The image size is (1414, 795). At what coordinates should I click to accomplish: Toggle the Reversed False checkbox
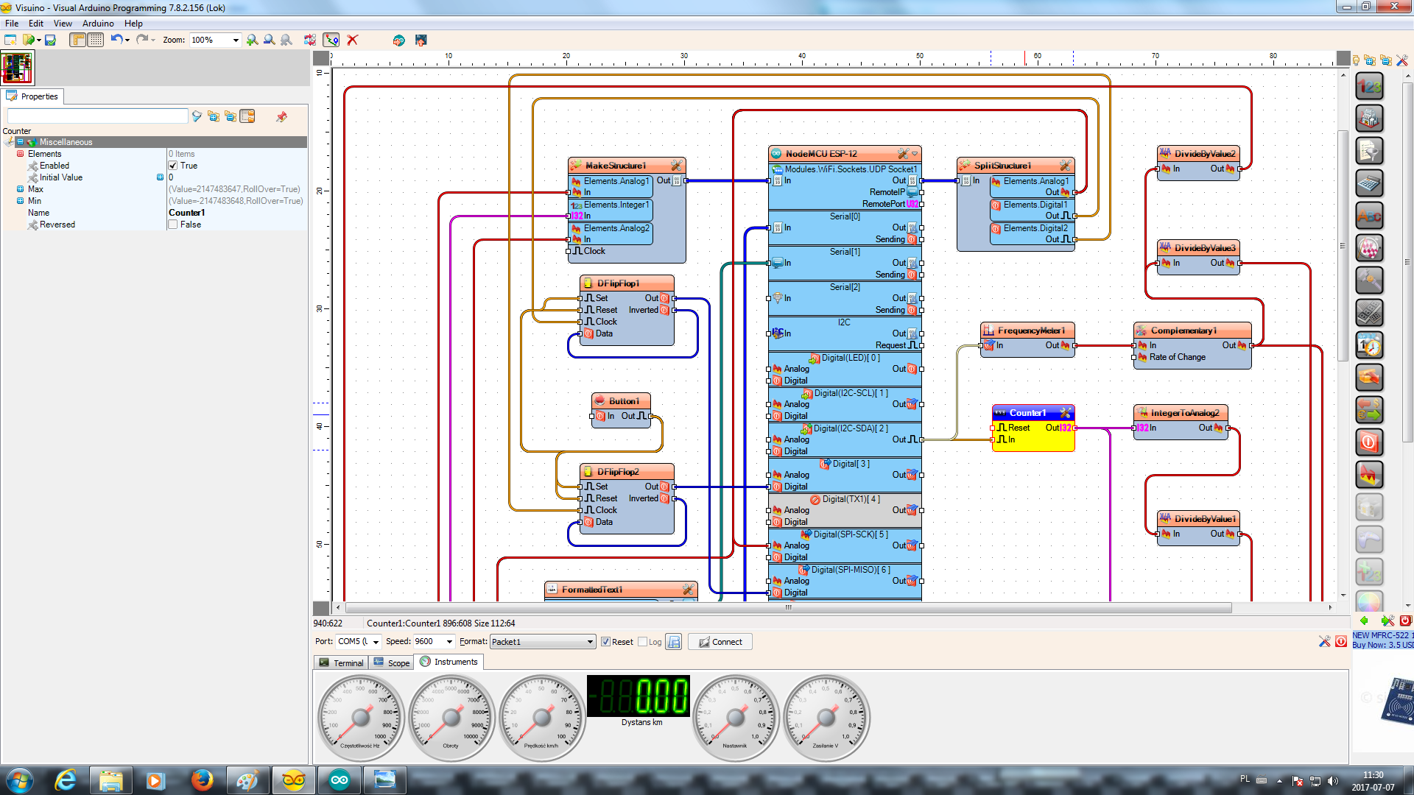173,225
